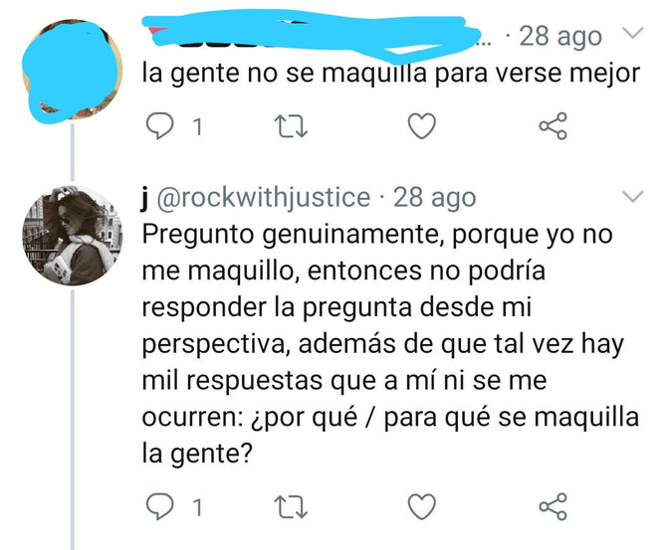Image resolution: width=670 pixels, height=550 pixels.
Task: Open the tweet starting 'Pregunto genuinamente'
Action: pos(390,344)
